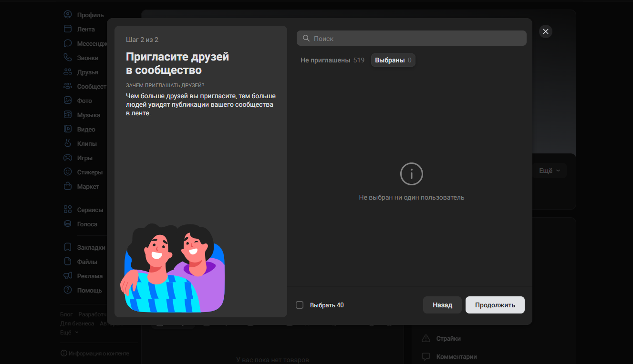633x364 pixels.
Task: Tick the Выбрать 40 checkbox
Action: point(300,305)
